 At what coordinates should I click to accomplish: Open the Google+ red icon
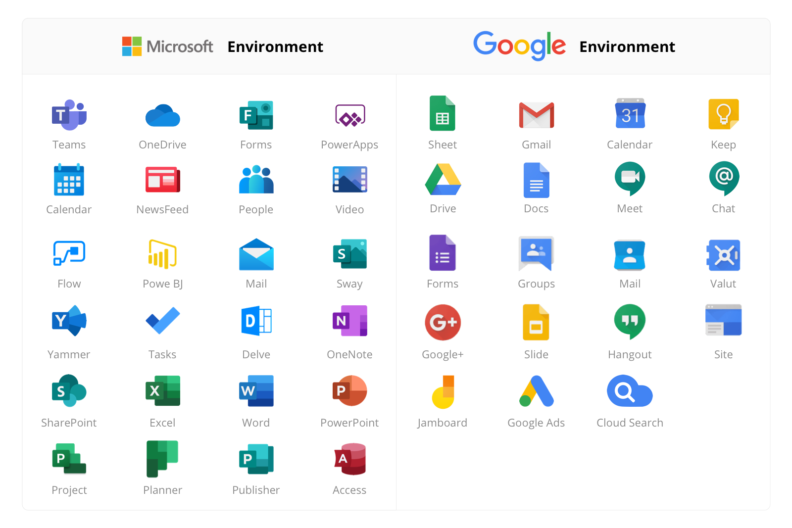pyautogui.click(x=443, y=322)
